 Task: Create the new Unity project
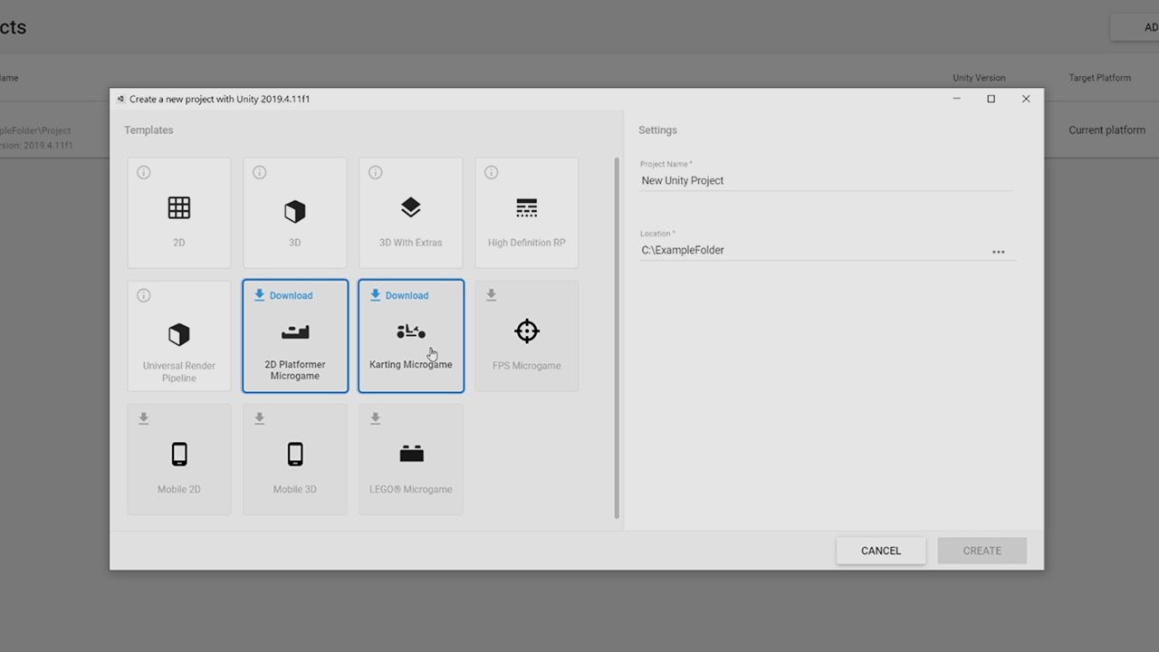[x=982, y=550]
